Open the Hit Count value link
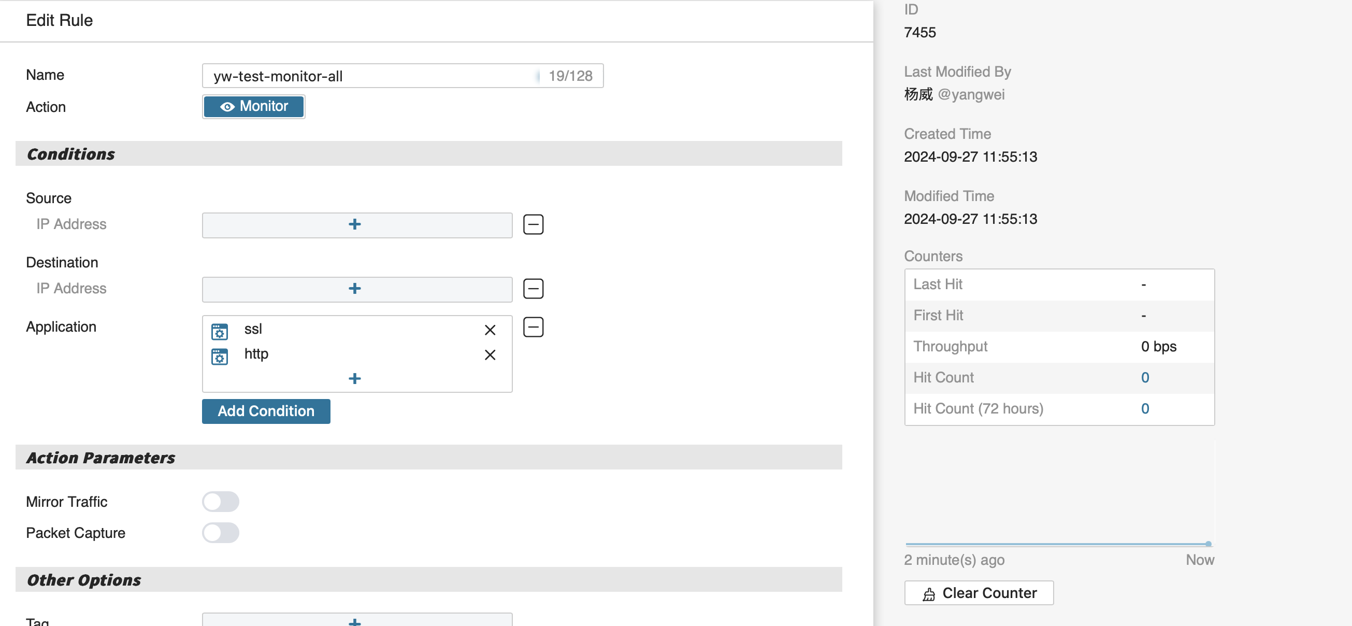 1145,378
